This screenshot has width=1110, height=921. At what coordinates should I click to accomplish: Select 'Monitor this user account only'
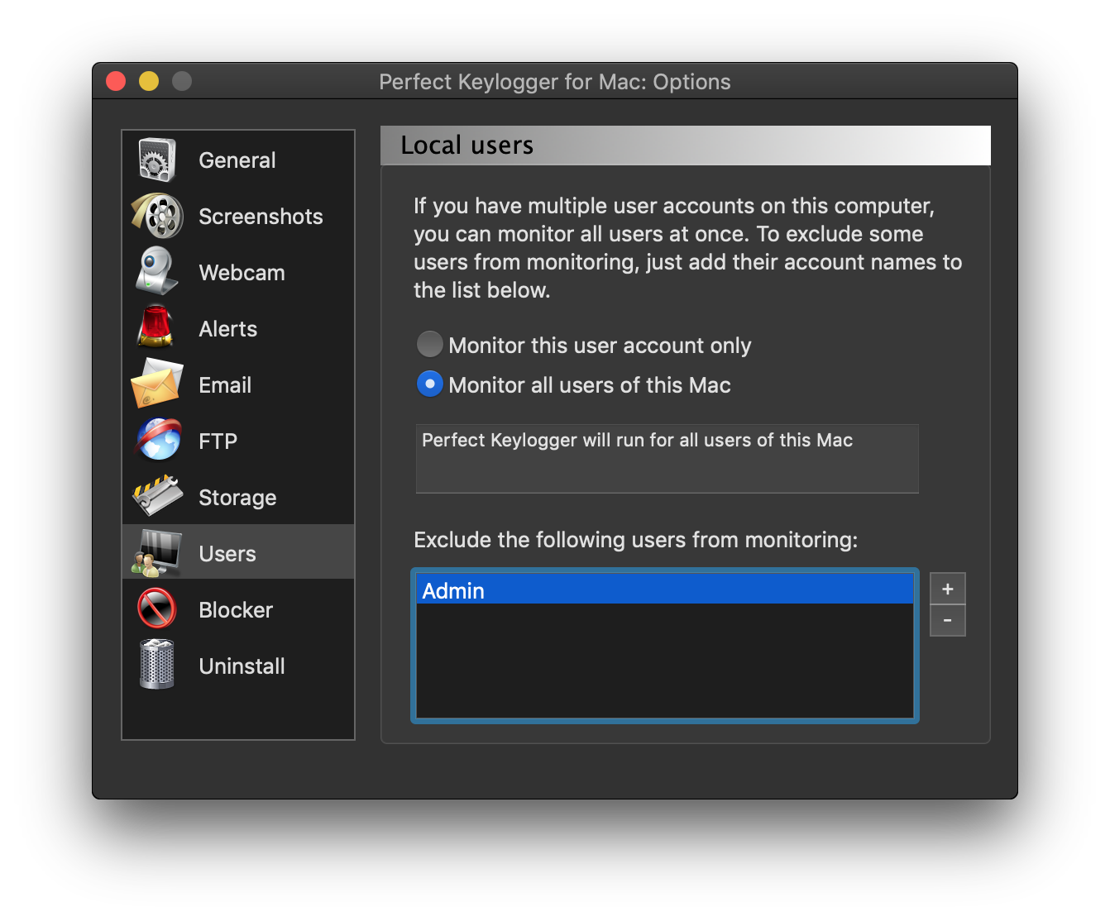429,344
